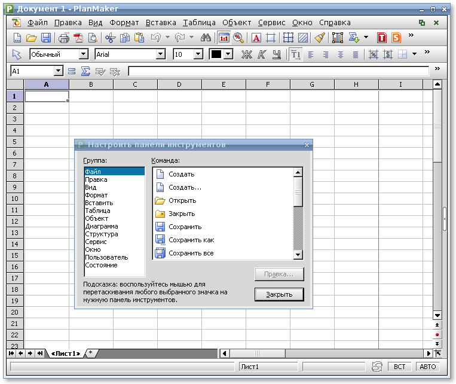Click the percent number format icon
This screenshot has height=384, width=456.
click(x=373, y=54)
